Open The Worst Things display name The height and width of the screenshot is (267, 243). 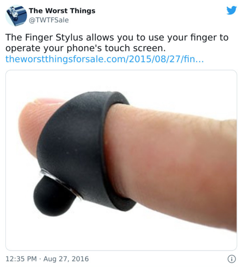point(62,11)
